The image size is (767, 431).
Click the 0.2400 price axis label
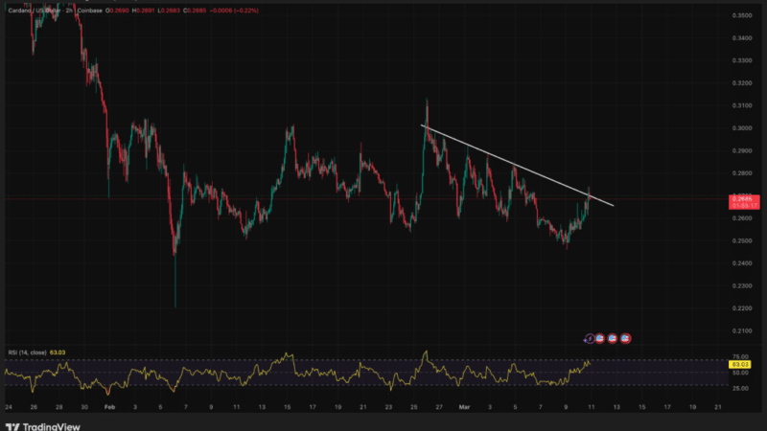tap(741, 263)
